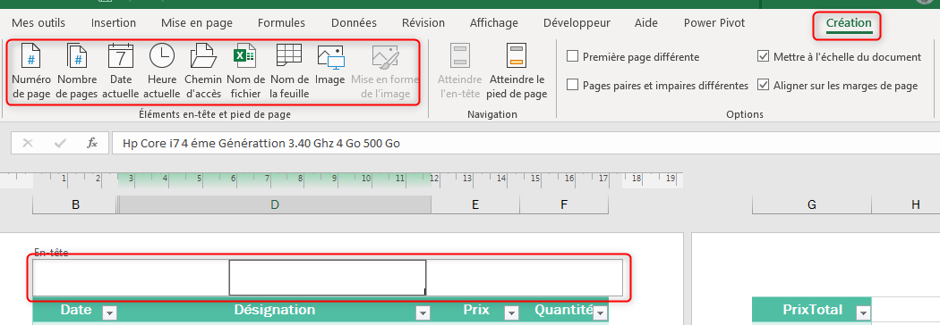Insert Nom de fichier element
The image size is (940, 325).
coord(246,71)
